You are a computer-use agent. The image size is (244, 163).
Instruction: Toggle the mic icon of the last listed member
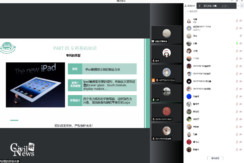pyautogui.click(x=237, y=149)
